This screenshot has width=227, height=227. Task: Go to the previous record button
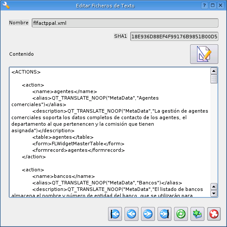coord(132,214)
